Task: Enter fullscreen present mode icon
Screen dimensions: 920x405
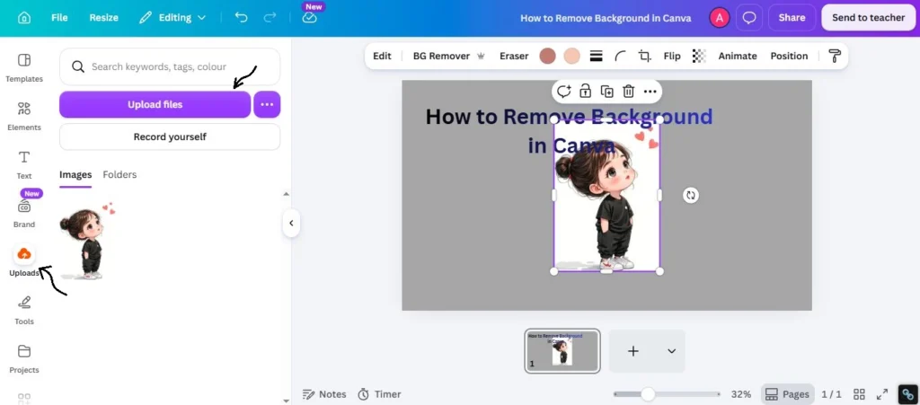Action: [x=882, y=394]
